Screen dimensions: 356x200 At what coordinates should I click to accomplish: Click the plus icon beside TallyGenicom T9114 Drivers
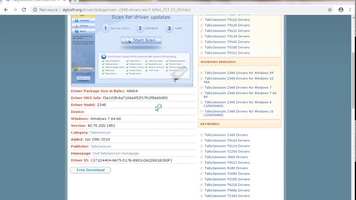click(x=201, y=141)
